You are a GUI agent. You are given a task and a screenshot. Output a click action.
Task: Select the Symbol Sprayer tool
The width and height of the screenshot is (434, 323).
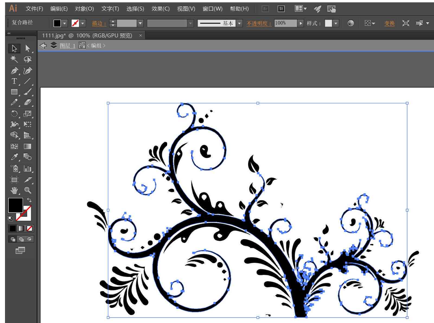(14, 168)
